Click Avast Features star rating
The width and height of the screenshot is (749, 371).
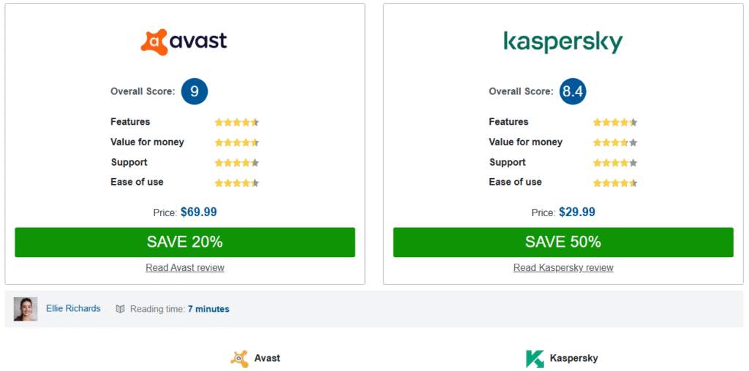pyautogui.click(x=236, y=122)
